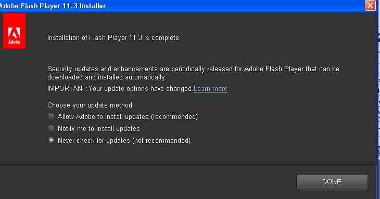Click the 'Choose your update method:' heading
Image resolution: width=380 pixels, height=199 pixels.
pyautogui.click(x=91, y=105)
